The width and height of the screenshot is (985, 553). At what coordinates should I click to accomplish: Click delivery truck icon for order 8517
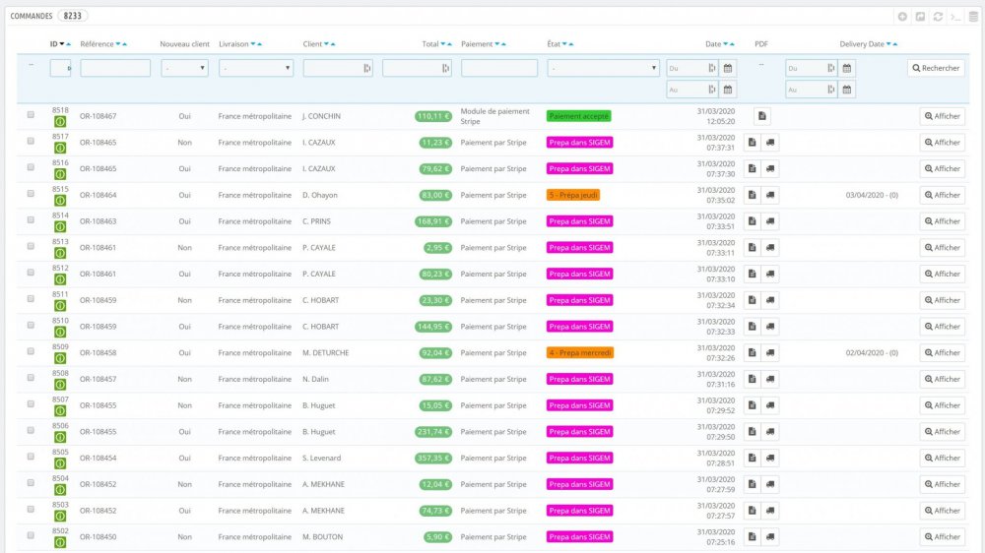click(770, 143)
